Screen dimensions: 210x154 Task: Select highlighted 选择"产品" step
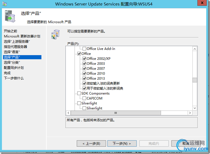point(22,57)
